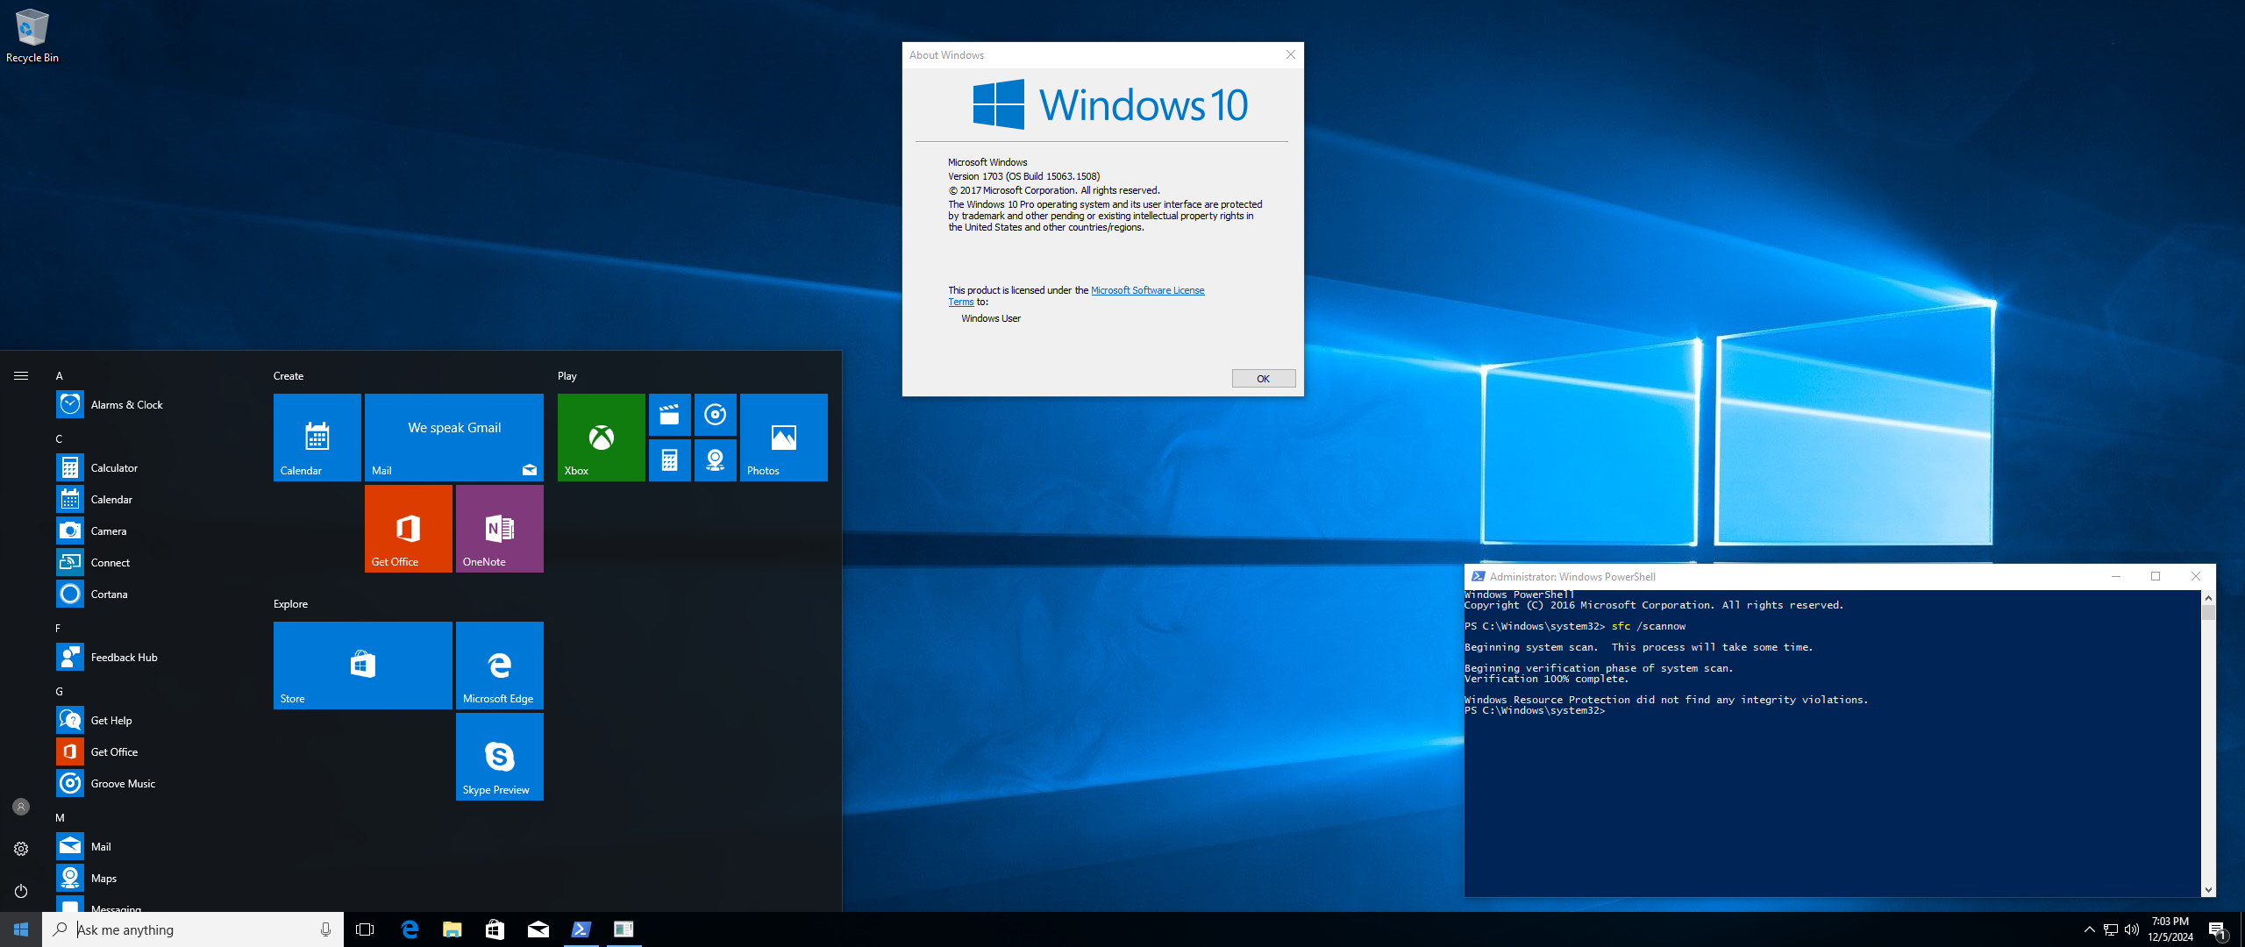Open Mail from the taskbar
The width and height of the screenshot is (2245, 947).
[538, 929]
